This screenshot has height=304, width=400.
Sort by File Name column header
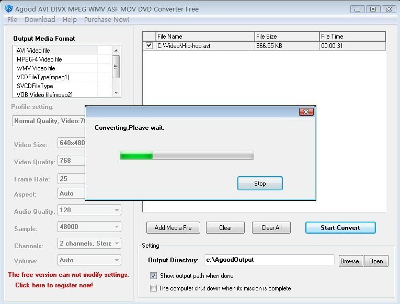(205, 37)
